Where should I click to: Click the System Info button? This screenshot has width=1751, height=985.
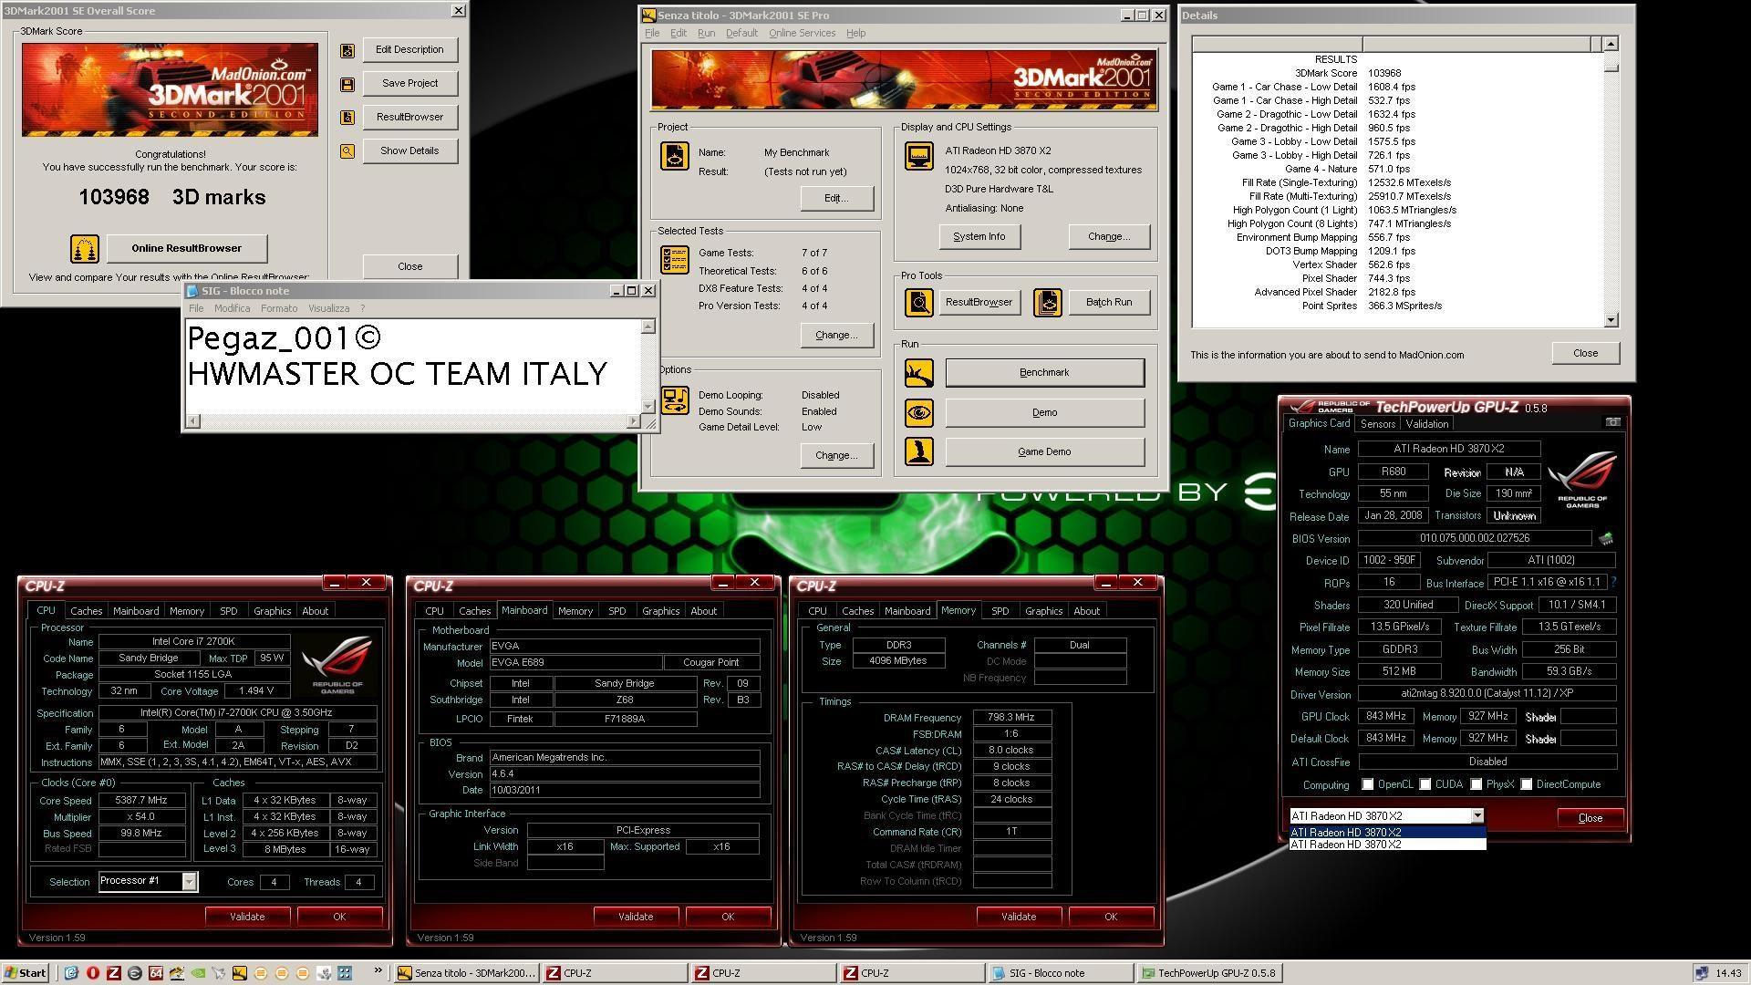pos(979,237)
